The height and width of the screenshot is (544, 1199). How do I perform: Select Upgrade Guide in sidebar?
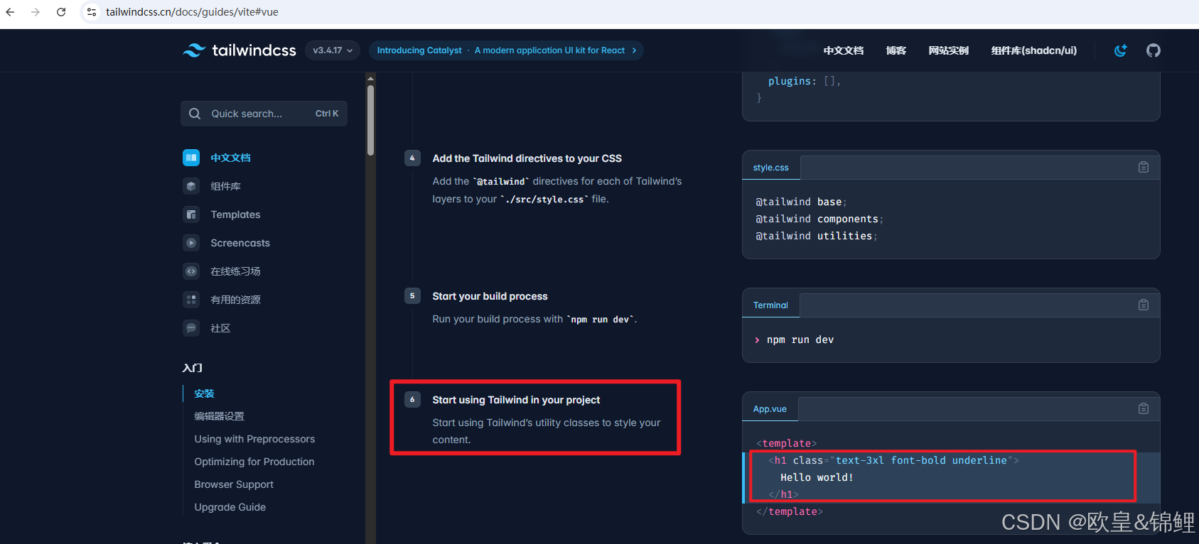[230, 507]
